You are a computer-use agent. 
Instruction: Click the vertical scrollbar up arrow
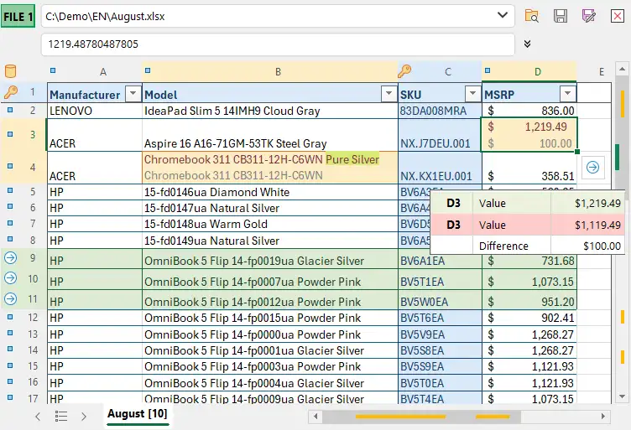coord(622,69)
